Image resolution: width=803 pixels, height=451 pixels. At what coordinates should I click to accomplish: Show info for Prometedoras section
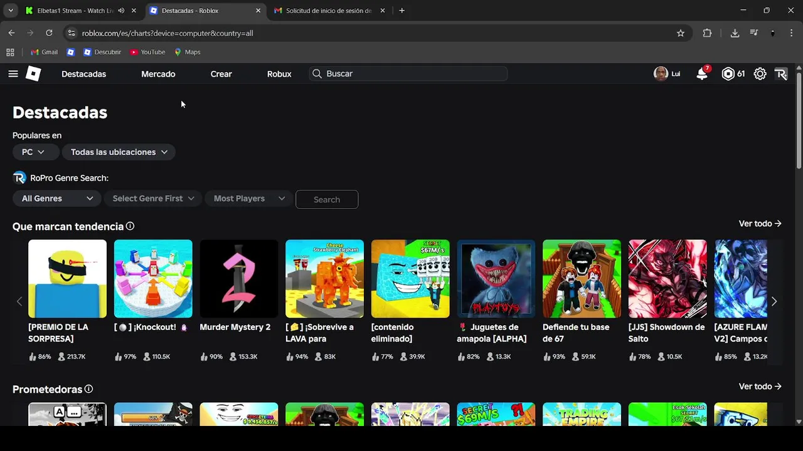coord(88,389)
